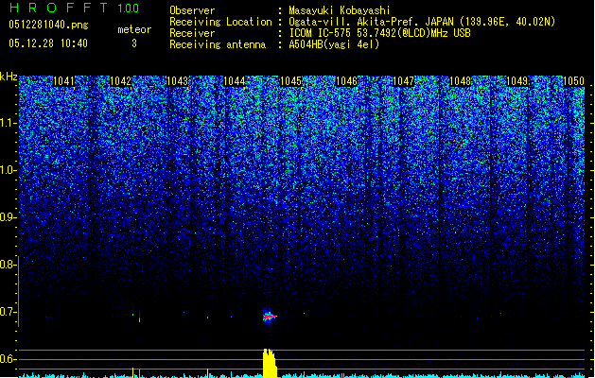Click time marker 1045
The image size is (595, 378).
[x=290, y=81]
